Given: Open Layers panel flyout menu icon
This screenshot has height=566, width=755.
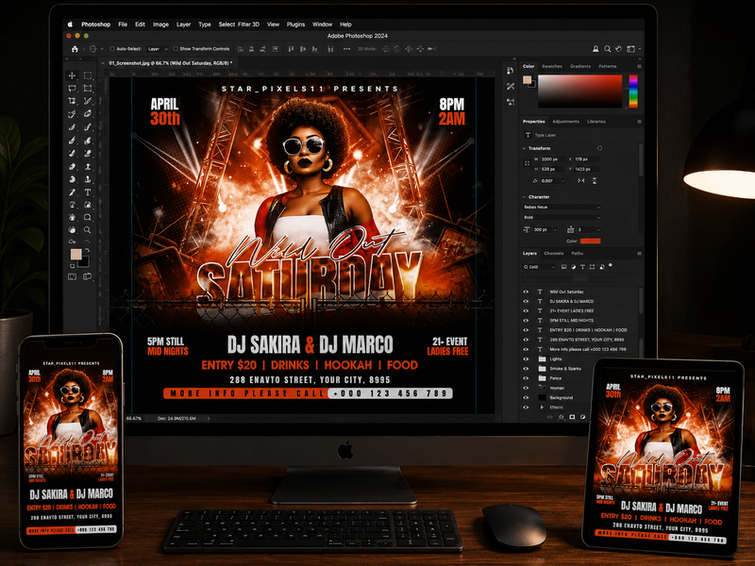Looking at the screenshot, I should [x=640, y=254].
